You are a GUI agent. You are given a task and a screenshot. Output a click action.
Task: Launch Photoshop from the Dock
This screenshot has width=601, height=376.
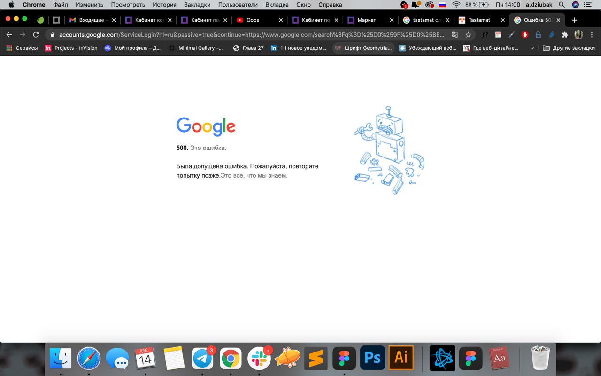pos(372,358)
